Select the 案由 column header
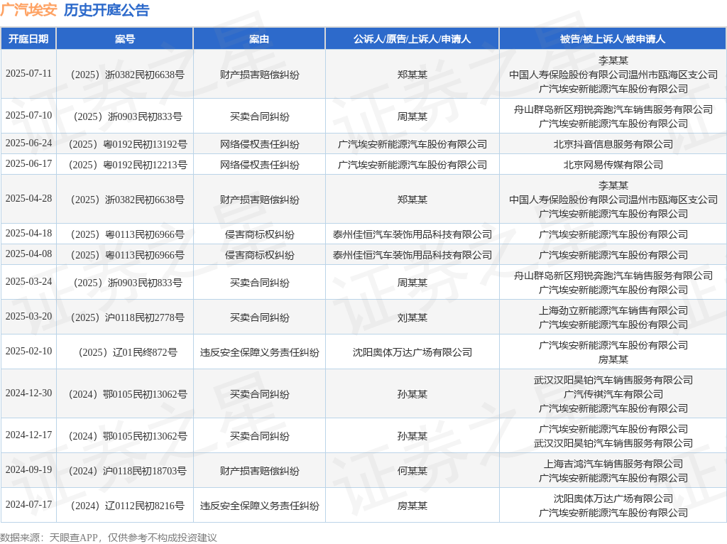The height and width of the screenshot is (544, 727). tap(259, 39)
